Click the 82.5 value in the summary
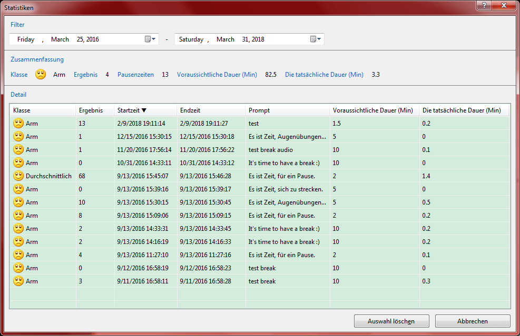 point(271,75)
